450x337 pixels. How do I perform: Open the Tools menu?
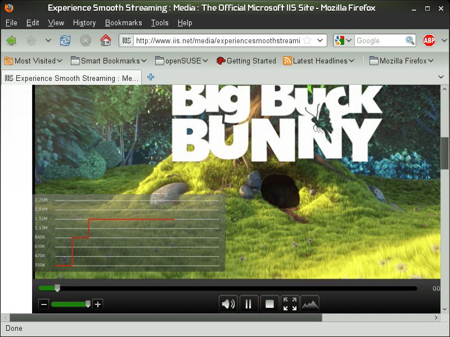160,22
